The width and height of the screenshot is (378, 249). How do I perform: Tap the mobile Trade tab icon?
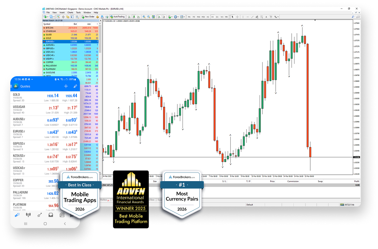40,215
